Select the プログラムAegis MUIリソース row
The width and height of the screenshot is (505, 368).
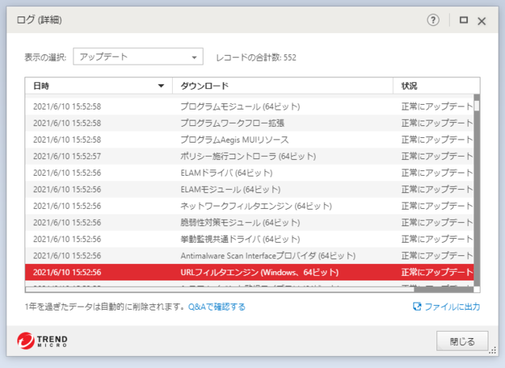click(249, 139)
